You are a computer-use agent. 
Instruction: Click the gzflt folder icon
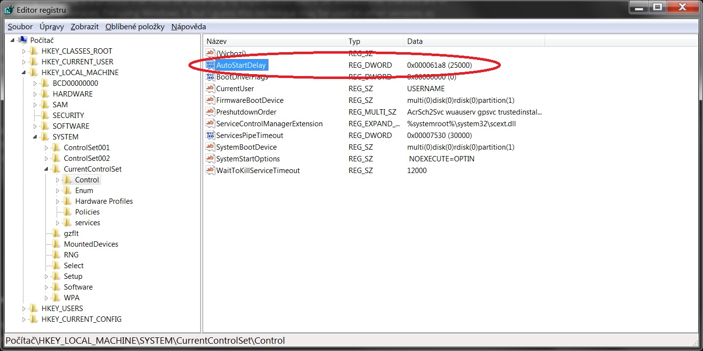56,234
